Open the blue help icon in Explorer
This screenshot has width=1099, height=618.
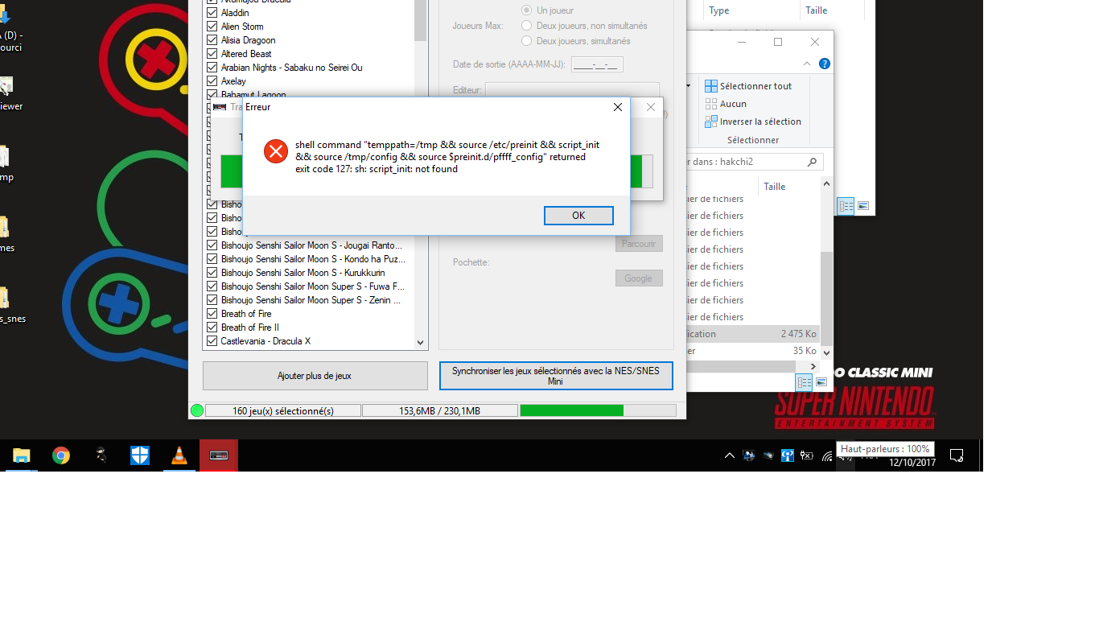pyautogui.click(x=825, y=64)
